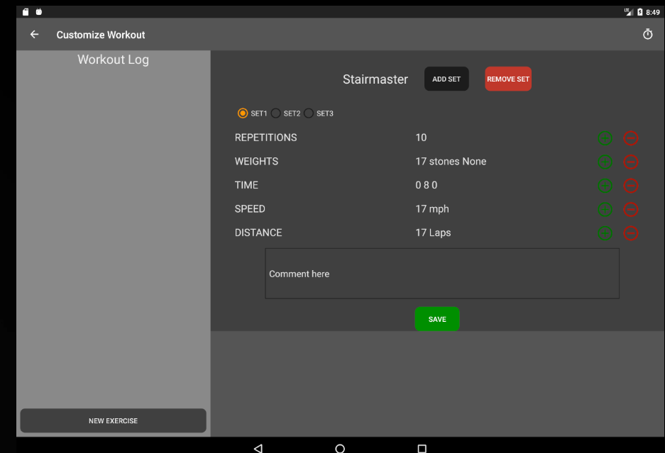The width and height of the screenshot is (665, 453).
Task: Click the WEIGHTS label
Action: (x=257, y=162)
